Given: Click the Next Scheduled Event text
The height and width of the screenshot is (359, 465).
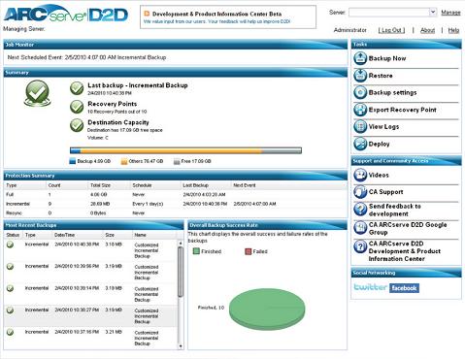Looking at the screenshot, I should tap(86, 57).
